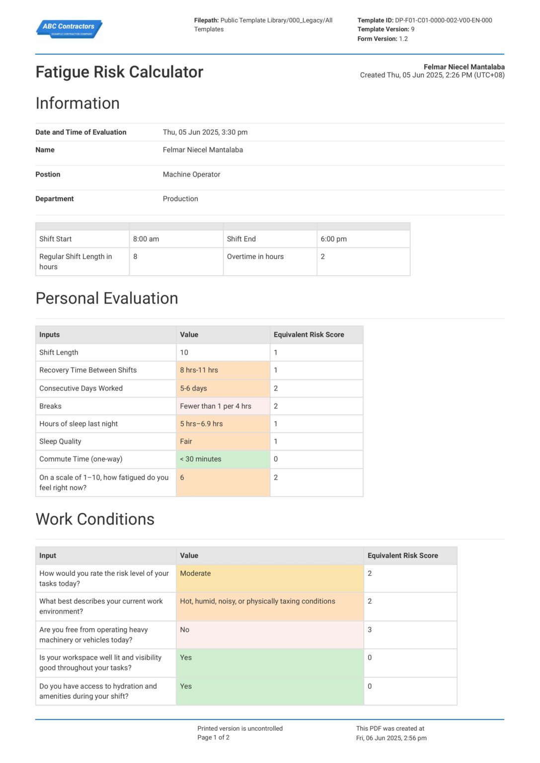
Task: Click the Personal Evaluation heading
Action: [107, 299]
